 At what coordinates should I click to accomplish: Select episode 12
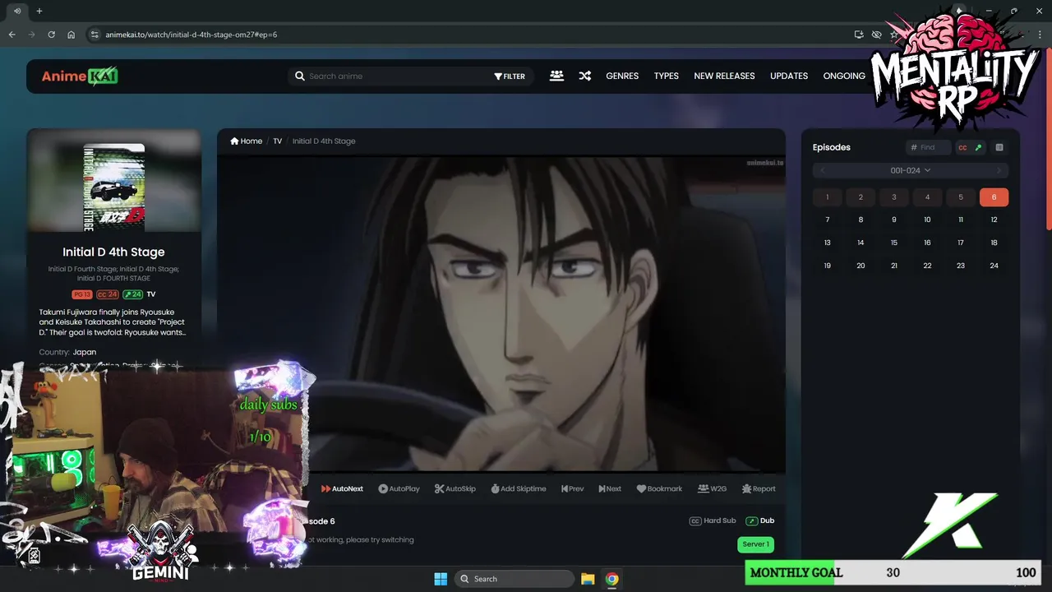point(994,220)
